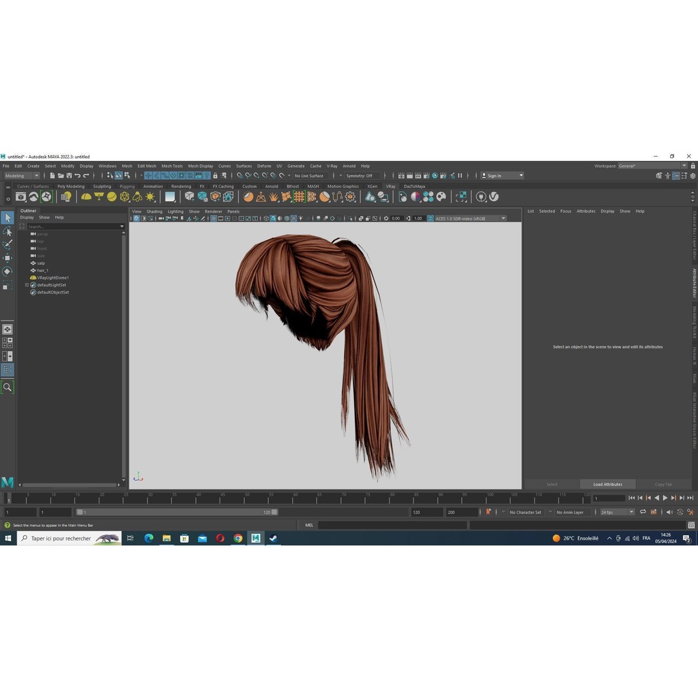Image resolution: width=698 pixels, height=698 pixels.
Task: Open the Modeling menu set dropdown
Action: pyautogui.click(x=22, y=176)
